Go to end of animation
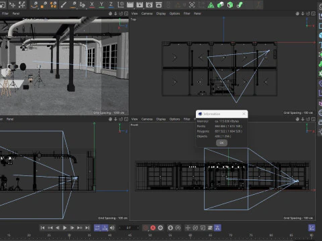Image resolution: width=322 pixels, height=241 pixels. tap(87, 228)
